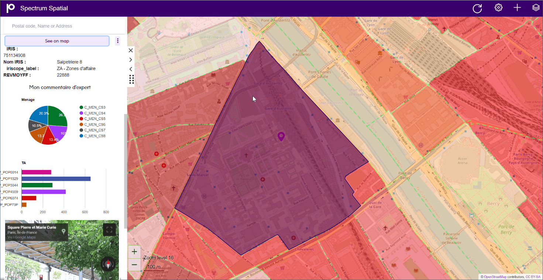Toggle C_MEN_CS8 legend entry in pie chart
This screenshot has height=280, width=543.
click(92, 136)
